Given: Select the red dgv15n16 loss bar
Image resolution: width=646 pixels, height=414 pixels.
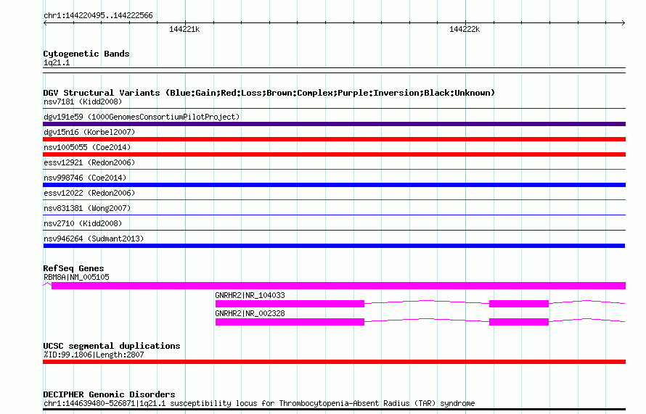Looking at the screenshot, I should (334, 139).
